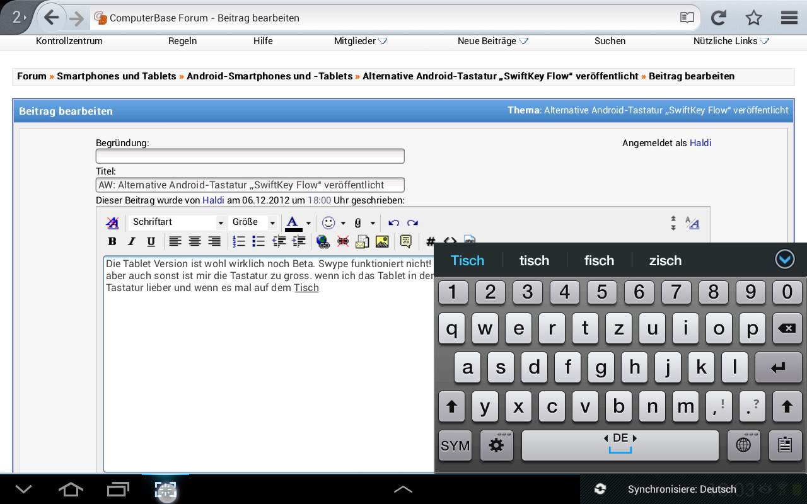Image resolution: width=807 pixels, height=504 pixels.
Task: Toggle underline formatting
Action: 151,241
